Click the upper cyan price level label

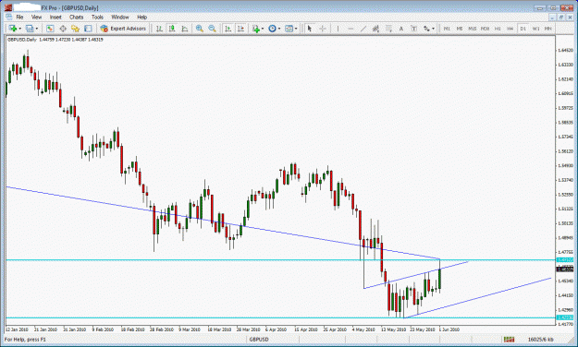[x=565, y=260]
